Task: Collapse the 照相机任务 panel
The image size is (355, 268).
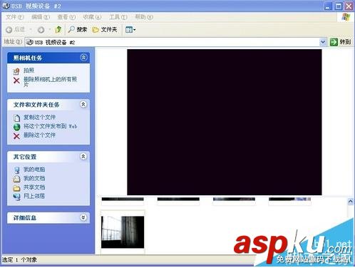Action: click(x=83, y=58)
